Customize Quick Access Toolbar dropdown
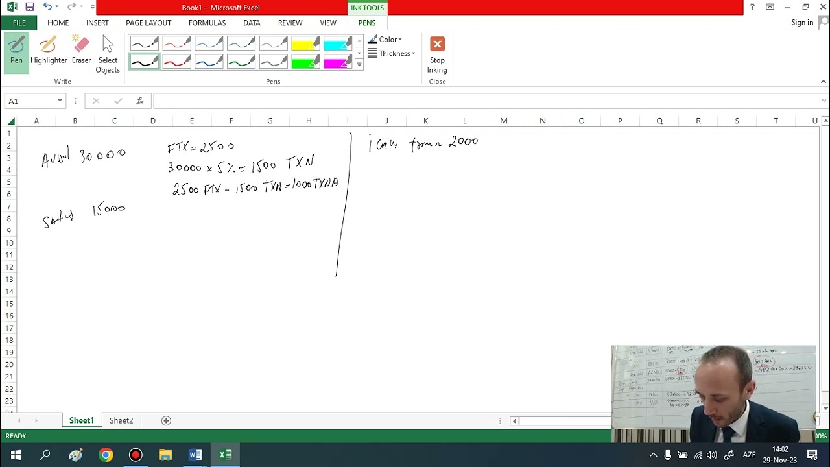The width and height of the screenshot is (830, 467). coord(93,7)
